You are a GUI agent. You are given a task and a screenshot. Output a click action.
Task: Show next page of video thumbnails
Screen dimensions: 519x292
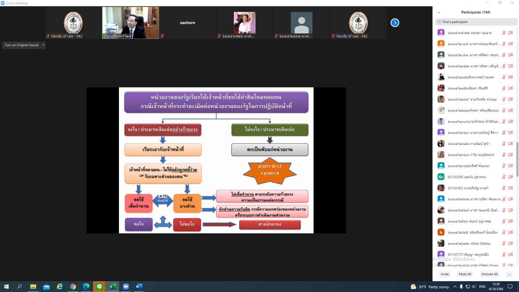395,22
